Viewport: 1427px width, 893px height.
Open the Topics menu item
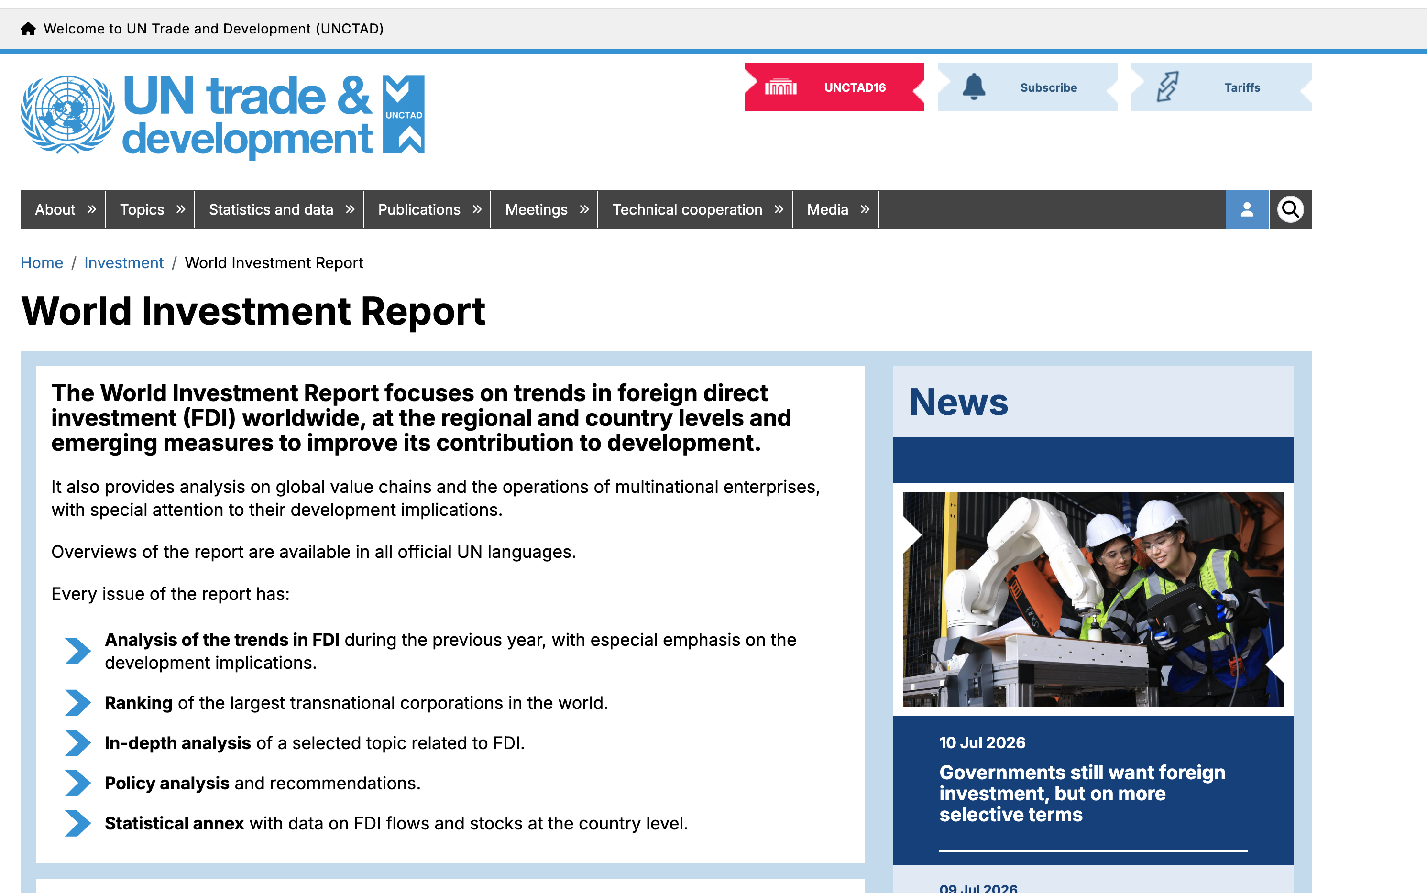point(142,210)
